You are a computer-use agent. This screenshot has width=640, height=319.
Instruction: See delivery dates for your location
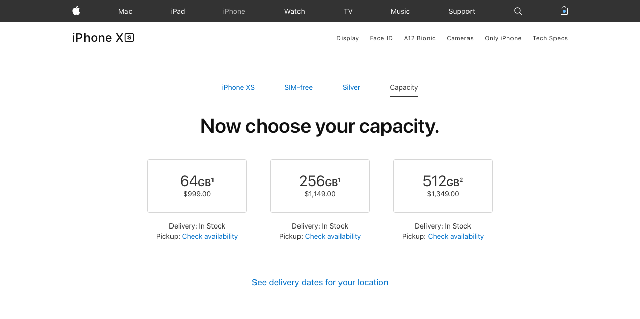[320, 282]
